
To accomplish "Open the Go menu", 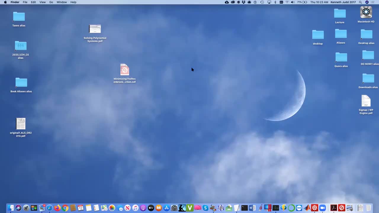I will [x=51, y=2].
